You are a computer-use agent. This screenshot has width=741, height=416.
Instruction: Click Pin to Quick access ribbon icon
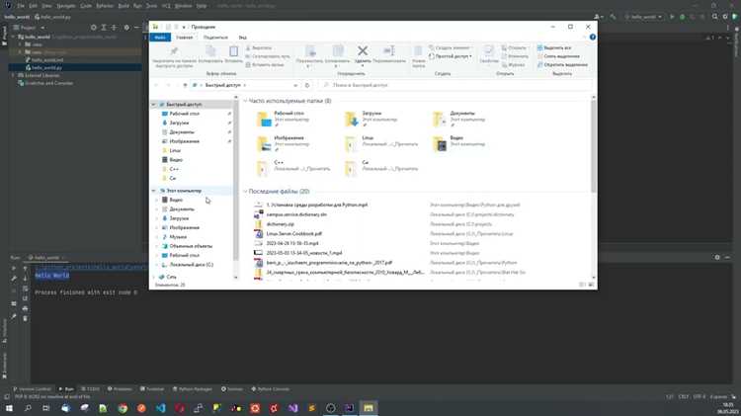pyautogui.click(x=174, y=51)
